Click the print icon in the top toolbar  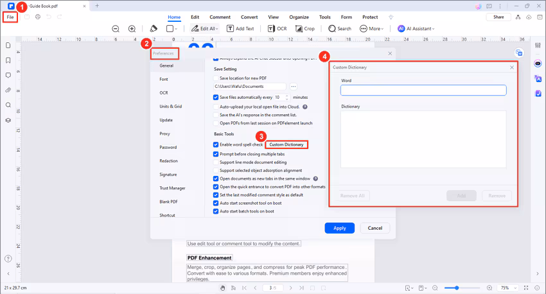coord(38,17)
